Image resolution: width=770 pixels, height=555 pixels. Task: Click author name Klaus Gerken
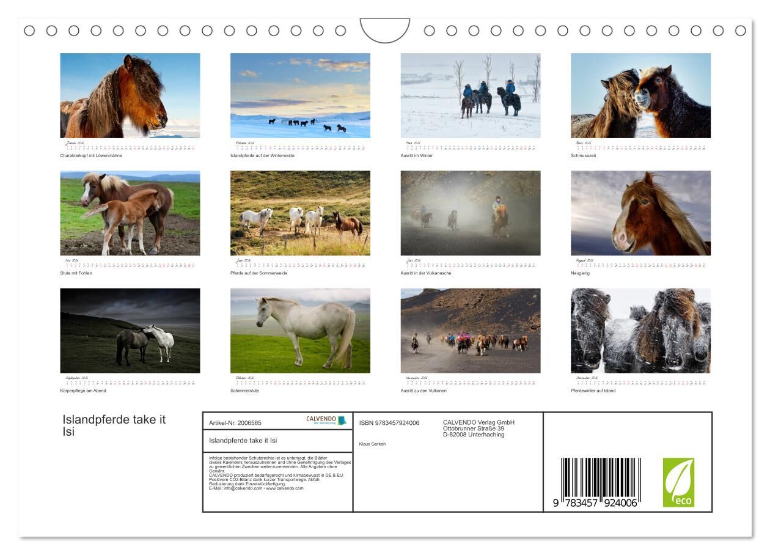(x=372, y=444)
